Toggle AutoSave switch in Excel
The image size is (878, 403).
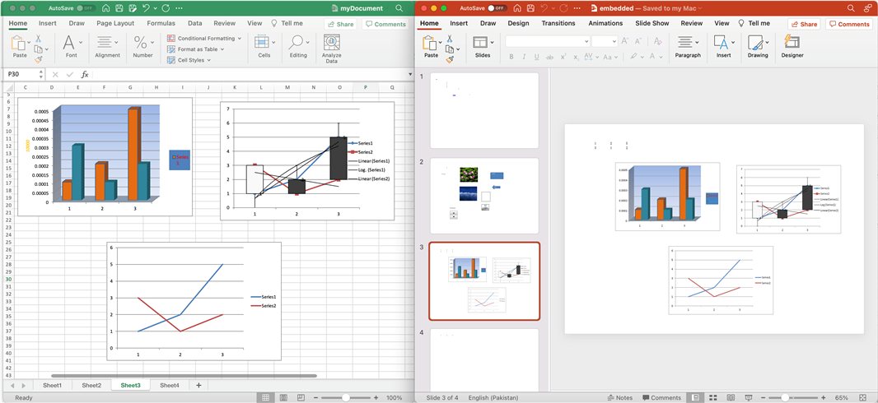click(85, 7)
